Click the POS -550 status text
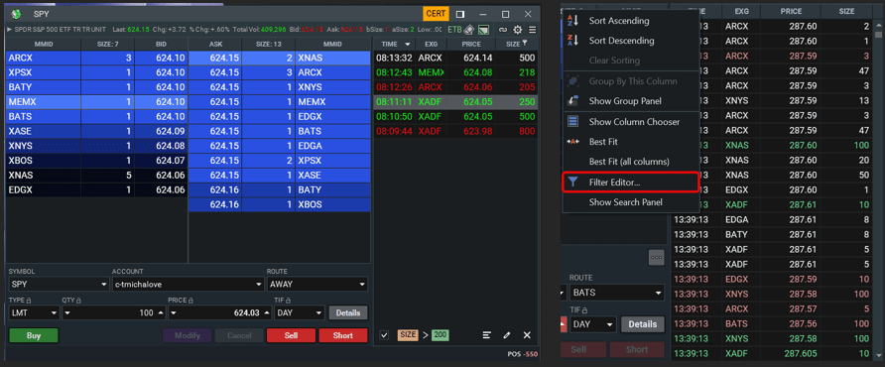The width and height of the screenshot is (885, 367). pyautogui.click(x=522, y=354)
